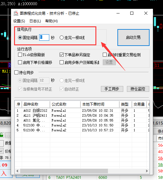Click the greyed 设置 button in 运行选项
The height and width of the screenshot is (180, 163).
(x=109, y=62)
